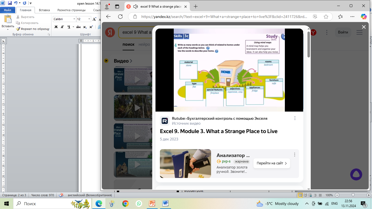Screen dimensions: 372x209
Task: Open the Alice assistant purple button
Action: pyautogui.click(x=356, y=174)
